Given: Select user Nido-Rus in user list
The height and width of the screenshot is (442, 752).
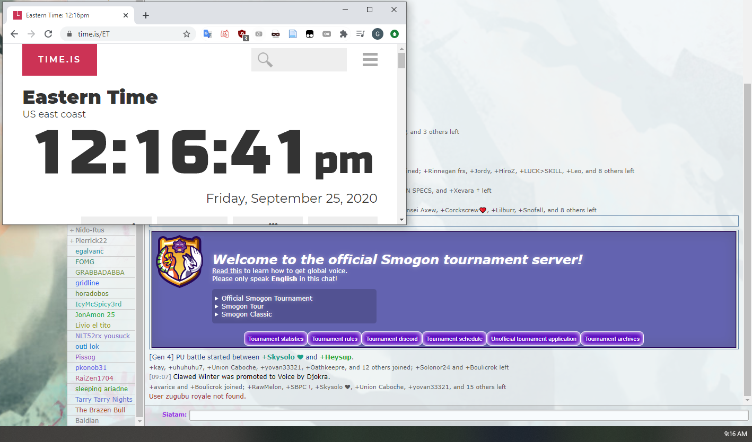Looking at the screenshot, I should 102,230.
